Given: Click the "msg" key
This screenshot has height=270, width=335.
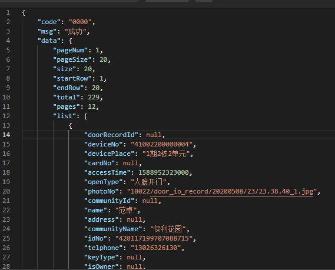Looking at the screenshot, I should tap(47, 31).
